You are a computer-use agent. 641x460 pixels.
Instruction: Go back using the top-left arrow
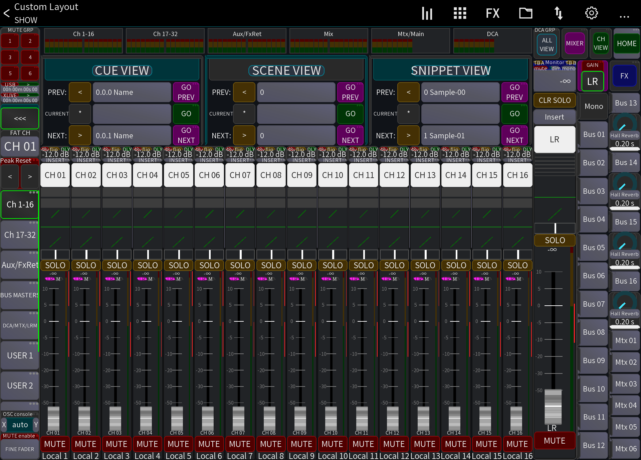click(6, 13)
